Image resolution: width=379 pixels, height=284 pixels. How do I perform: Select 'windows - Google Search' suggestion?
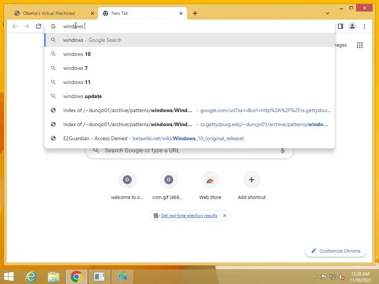pyautogui.click(x=189, y=40)
